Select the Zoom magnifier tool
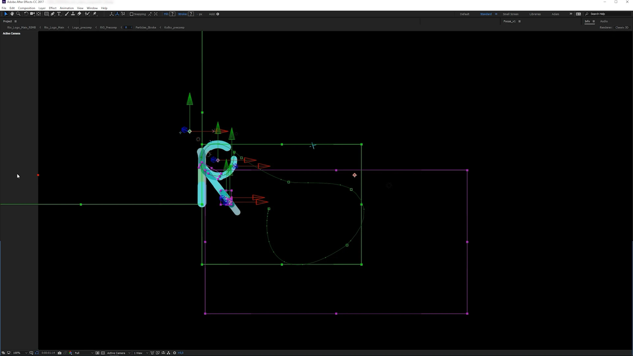This screenshot has height=356, width=633. pos(18,14)
